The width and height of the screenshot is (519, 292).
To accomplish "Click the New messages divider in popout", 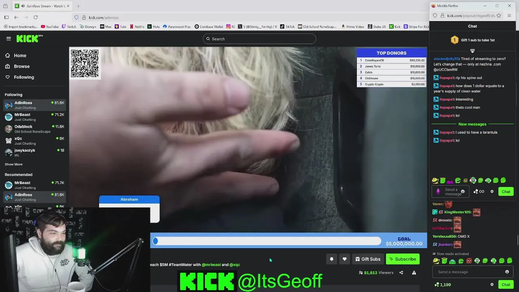I will tap(472, 124).
